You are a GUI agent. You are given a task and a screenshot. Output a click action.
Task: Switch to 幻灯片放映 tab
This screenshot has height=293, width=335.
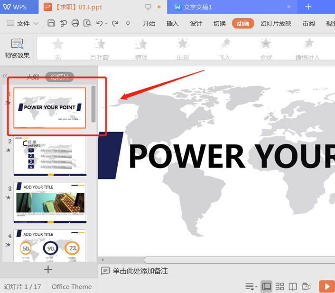[276, 23]
